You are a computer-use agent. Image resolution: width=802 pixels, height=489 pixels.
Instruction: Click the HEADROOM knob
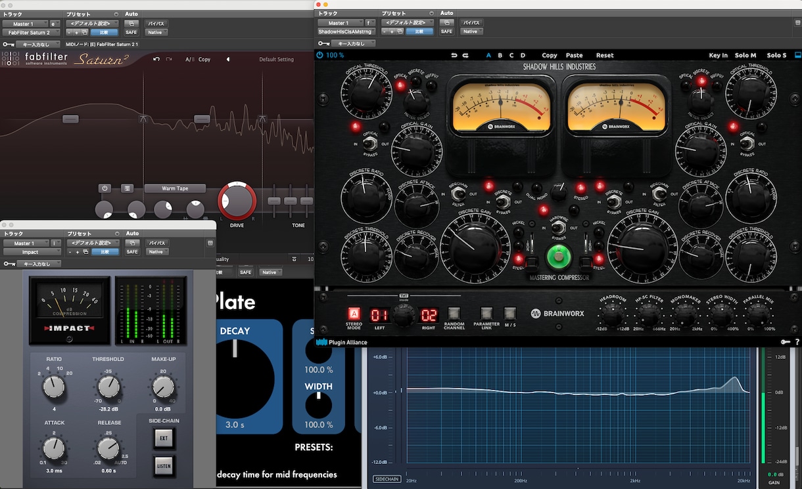point(612,316)
